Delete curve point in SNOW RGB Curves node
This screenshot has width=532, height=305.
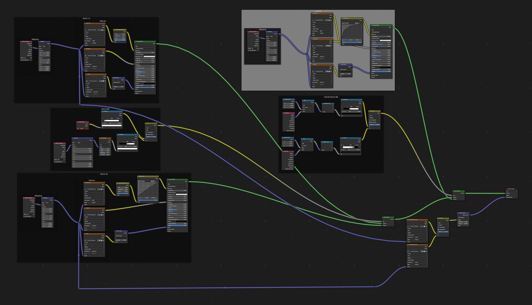[x=361, y=40]
